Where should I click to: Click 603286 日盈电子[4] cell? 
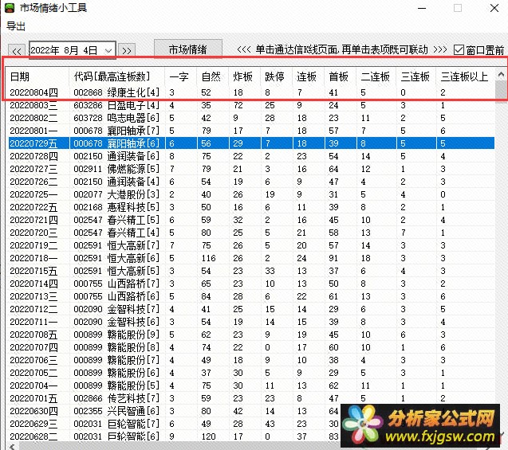[x=116, y=105]
